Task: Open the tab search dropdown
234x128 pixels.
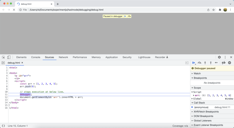Action: (230, 4)
